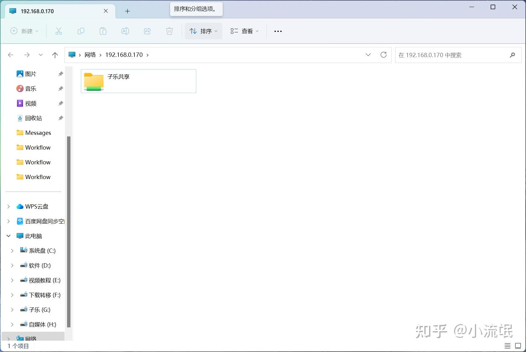Open recent locations chevron

pos(41,55)
